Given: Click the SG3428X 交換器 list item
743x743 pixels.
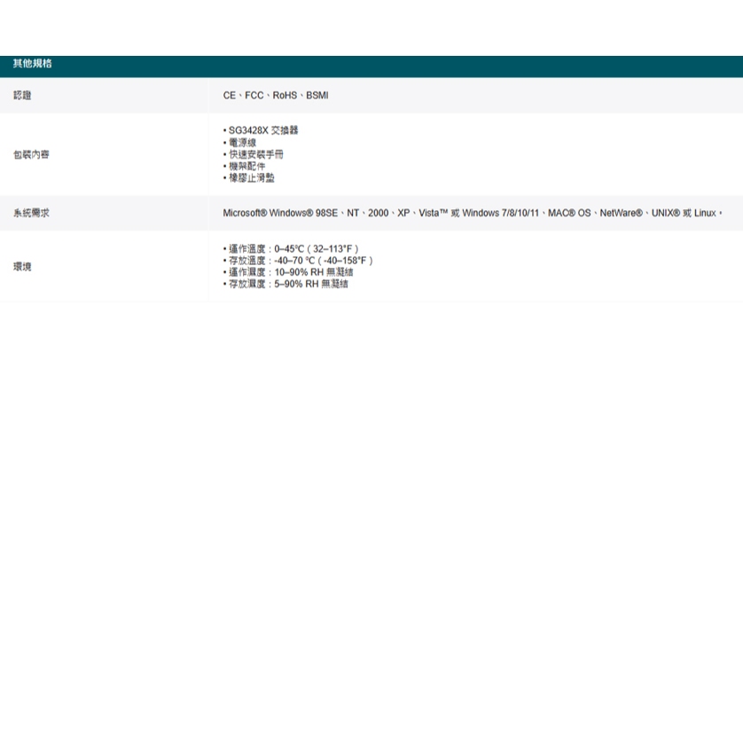Looking at the screenshot, I should tap(262, 130).
